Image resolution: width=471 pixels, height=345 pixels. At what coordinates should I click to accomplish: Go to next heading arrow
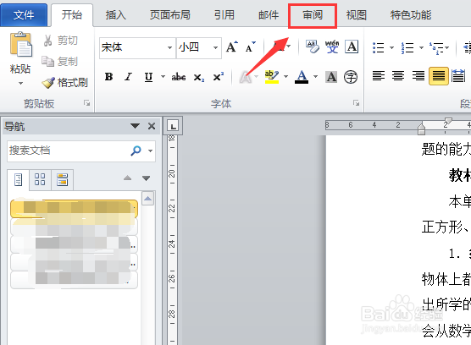coord(147,178)
